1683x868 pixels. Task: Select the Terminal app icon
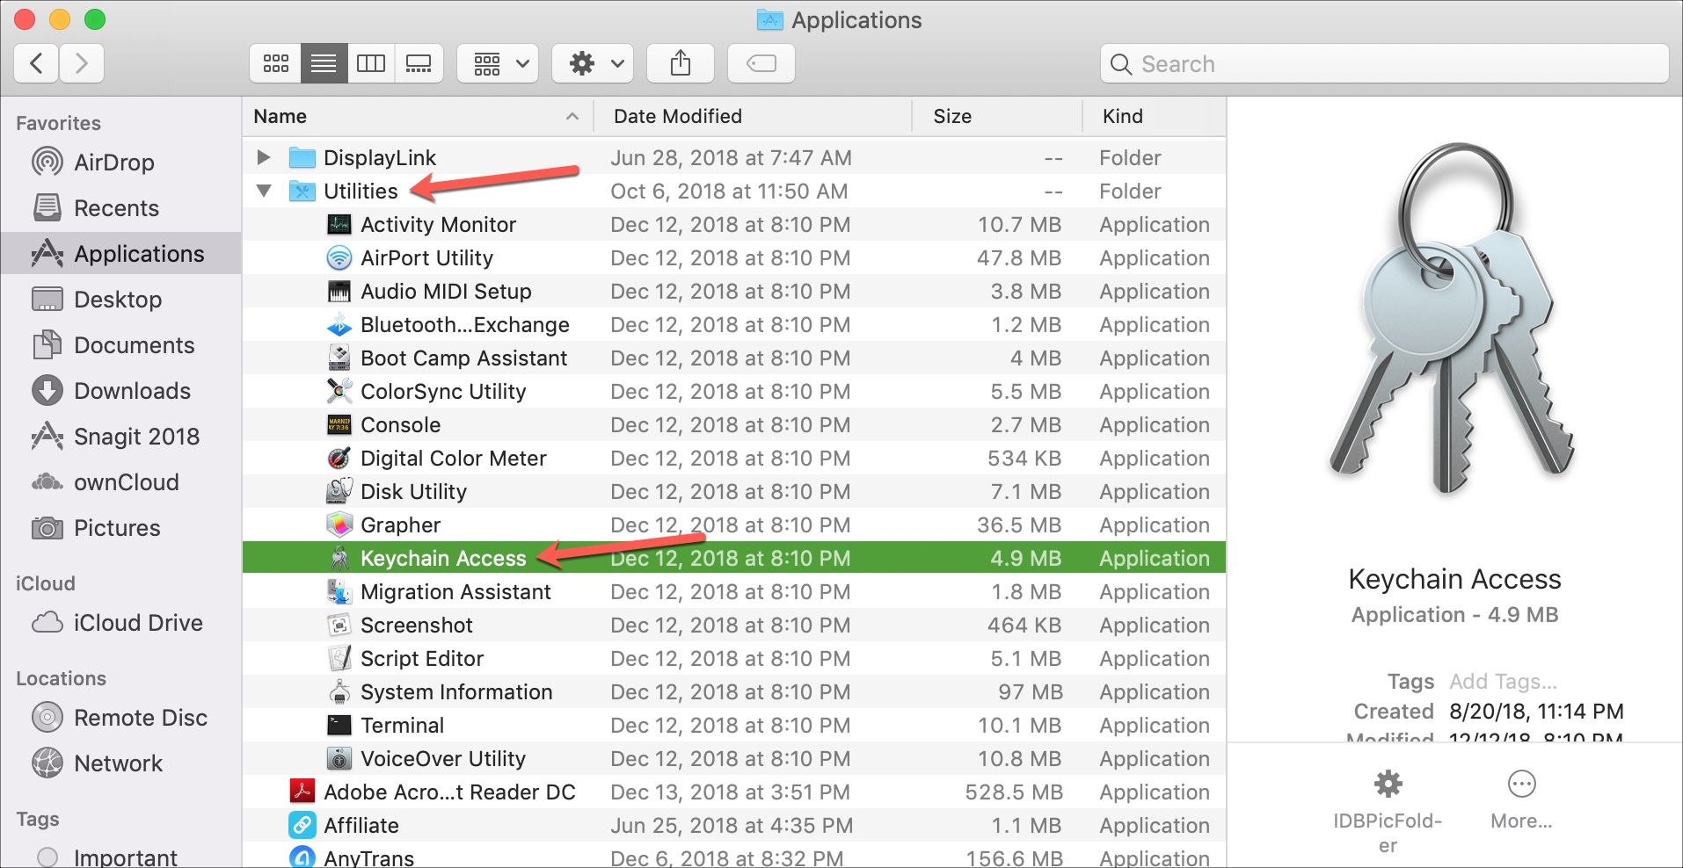(x=339, y=726)
